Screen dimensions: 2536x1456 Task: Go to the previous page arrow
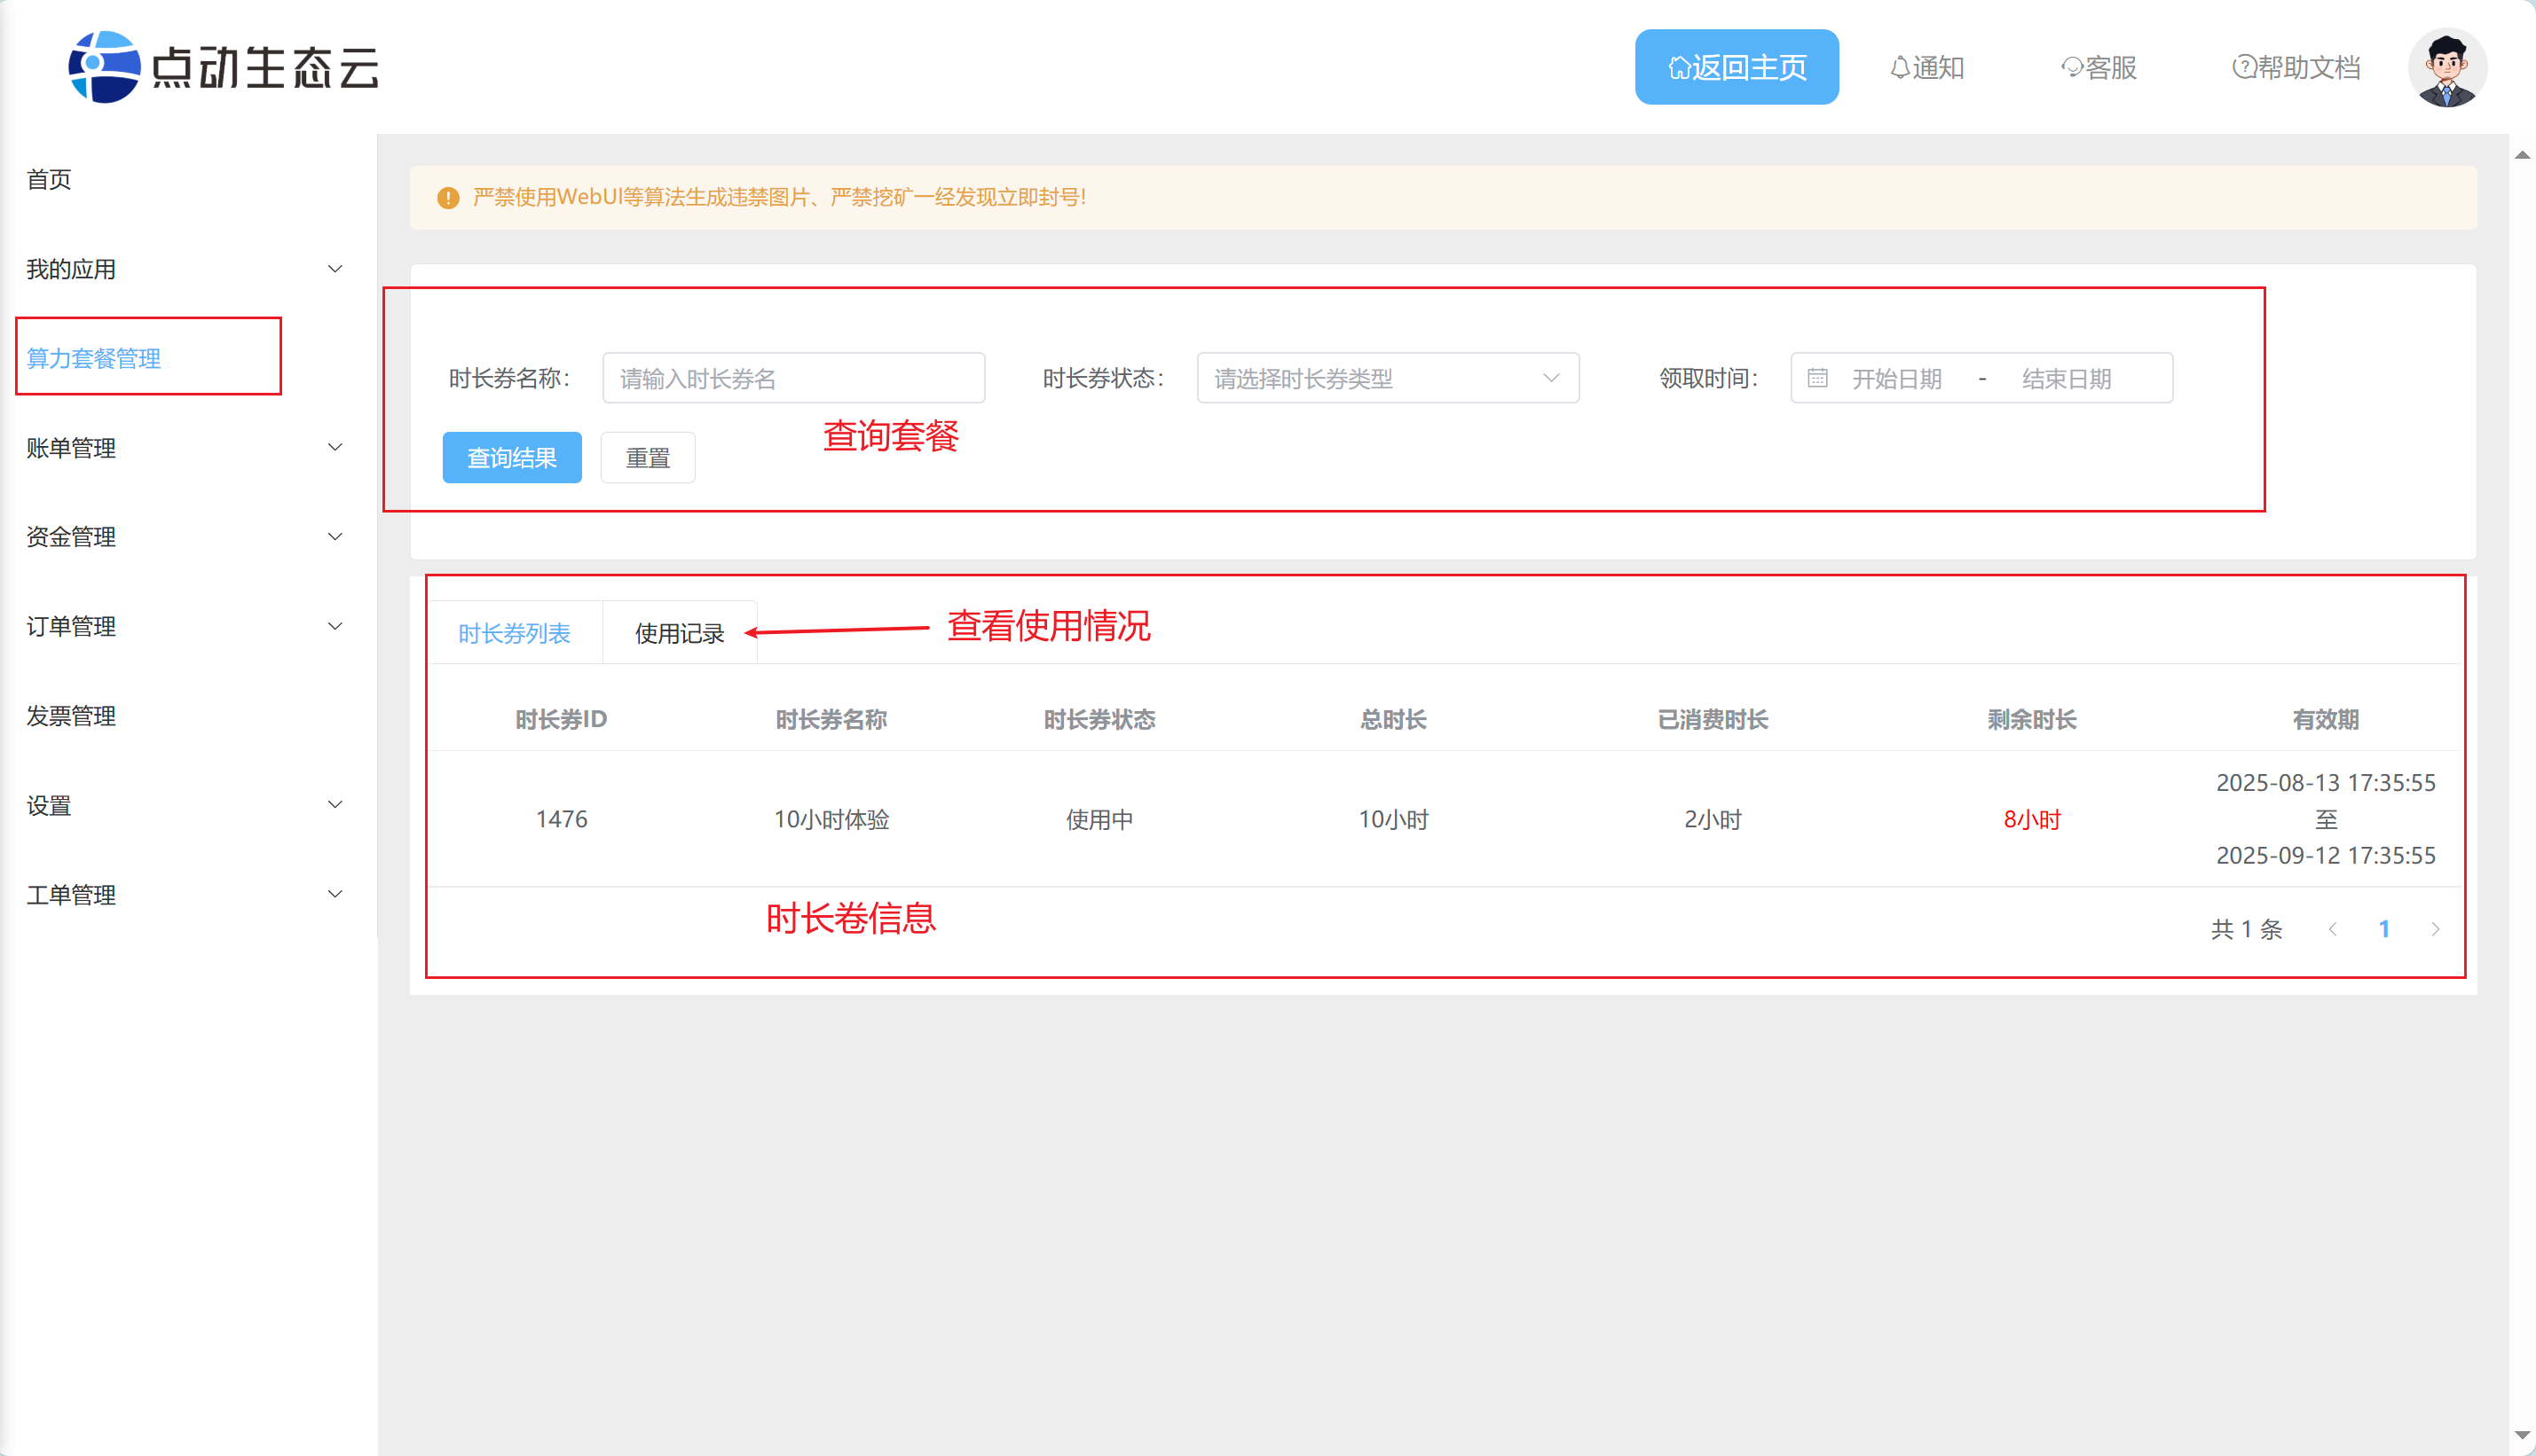click(x=2332, y=929)
